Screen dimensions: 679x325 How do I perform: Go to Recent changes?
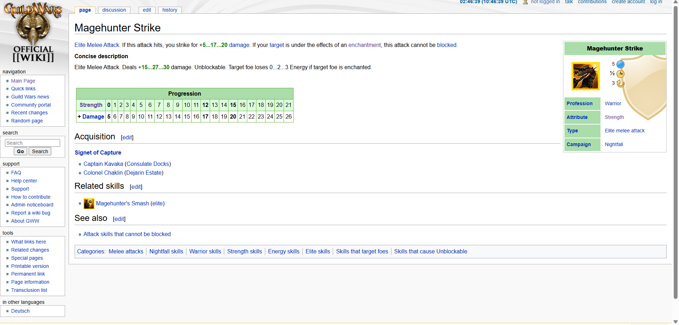(x=29, y=113)
